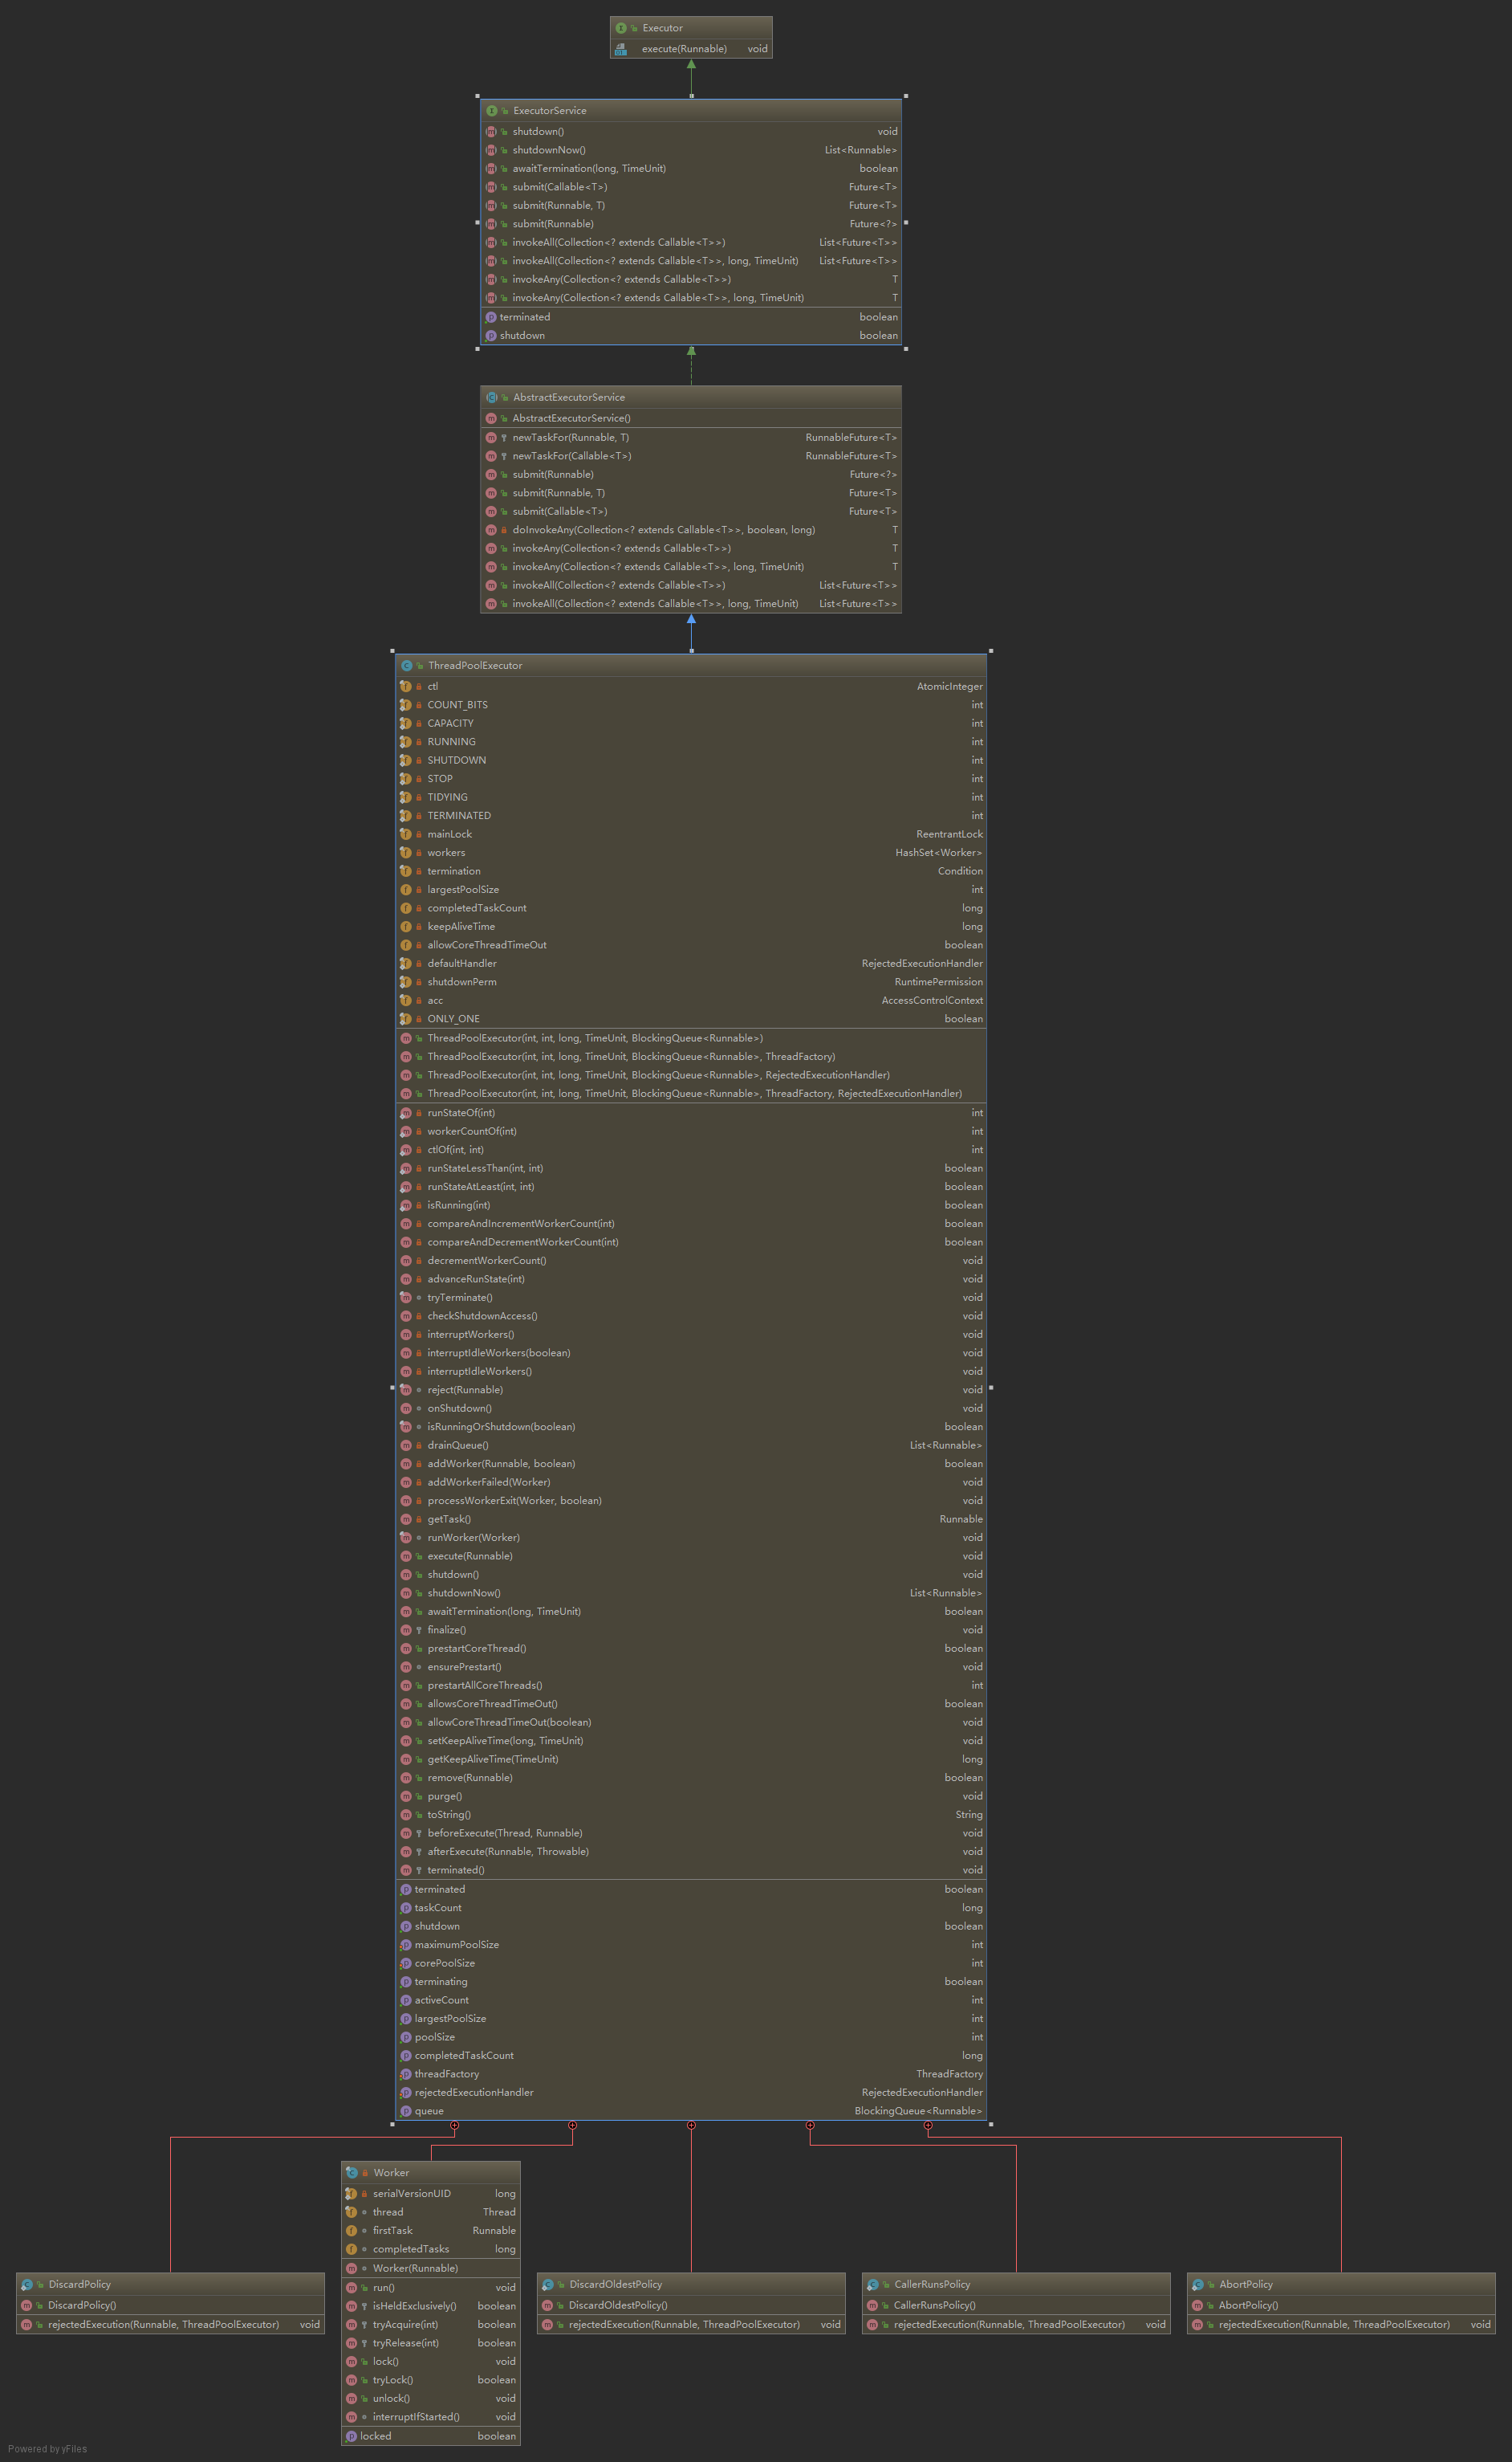Select awaitTermination(long, TimeUnit) in ExecutorService

[x=691, y=169]
